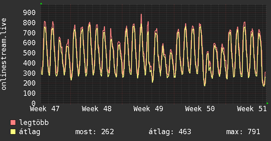Click the 600 y-axis label
The width and height of the screenshot is (271, 141).
[x=29, y=43]
